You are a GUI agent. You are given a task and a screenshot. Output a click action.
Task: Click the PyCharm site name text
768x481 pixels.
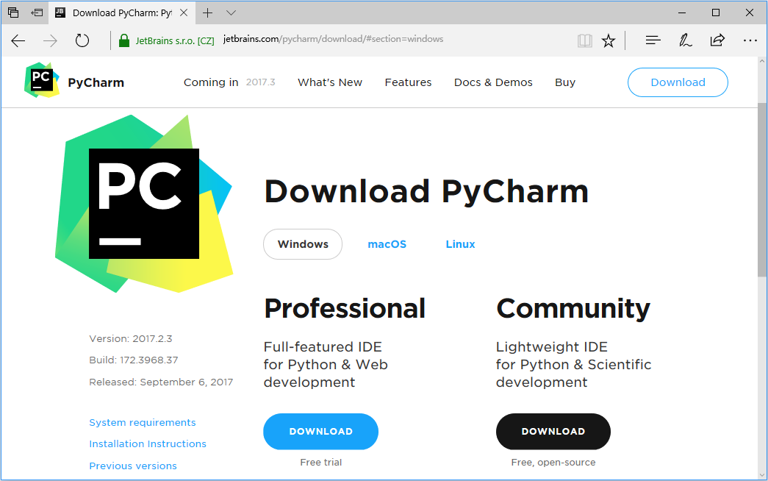[x=96, y=83]
